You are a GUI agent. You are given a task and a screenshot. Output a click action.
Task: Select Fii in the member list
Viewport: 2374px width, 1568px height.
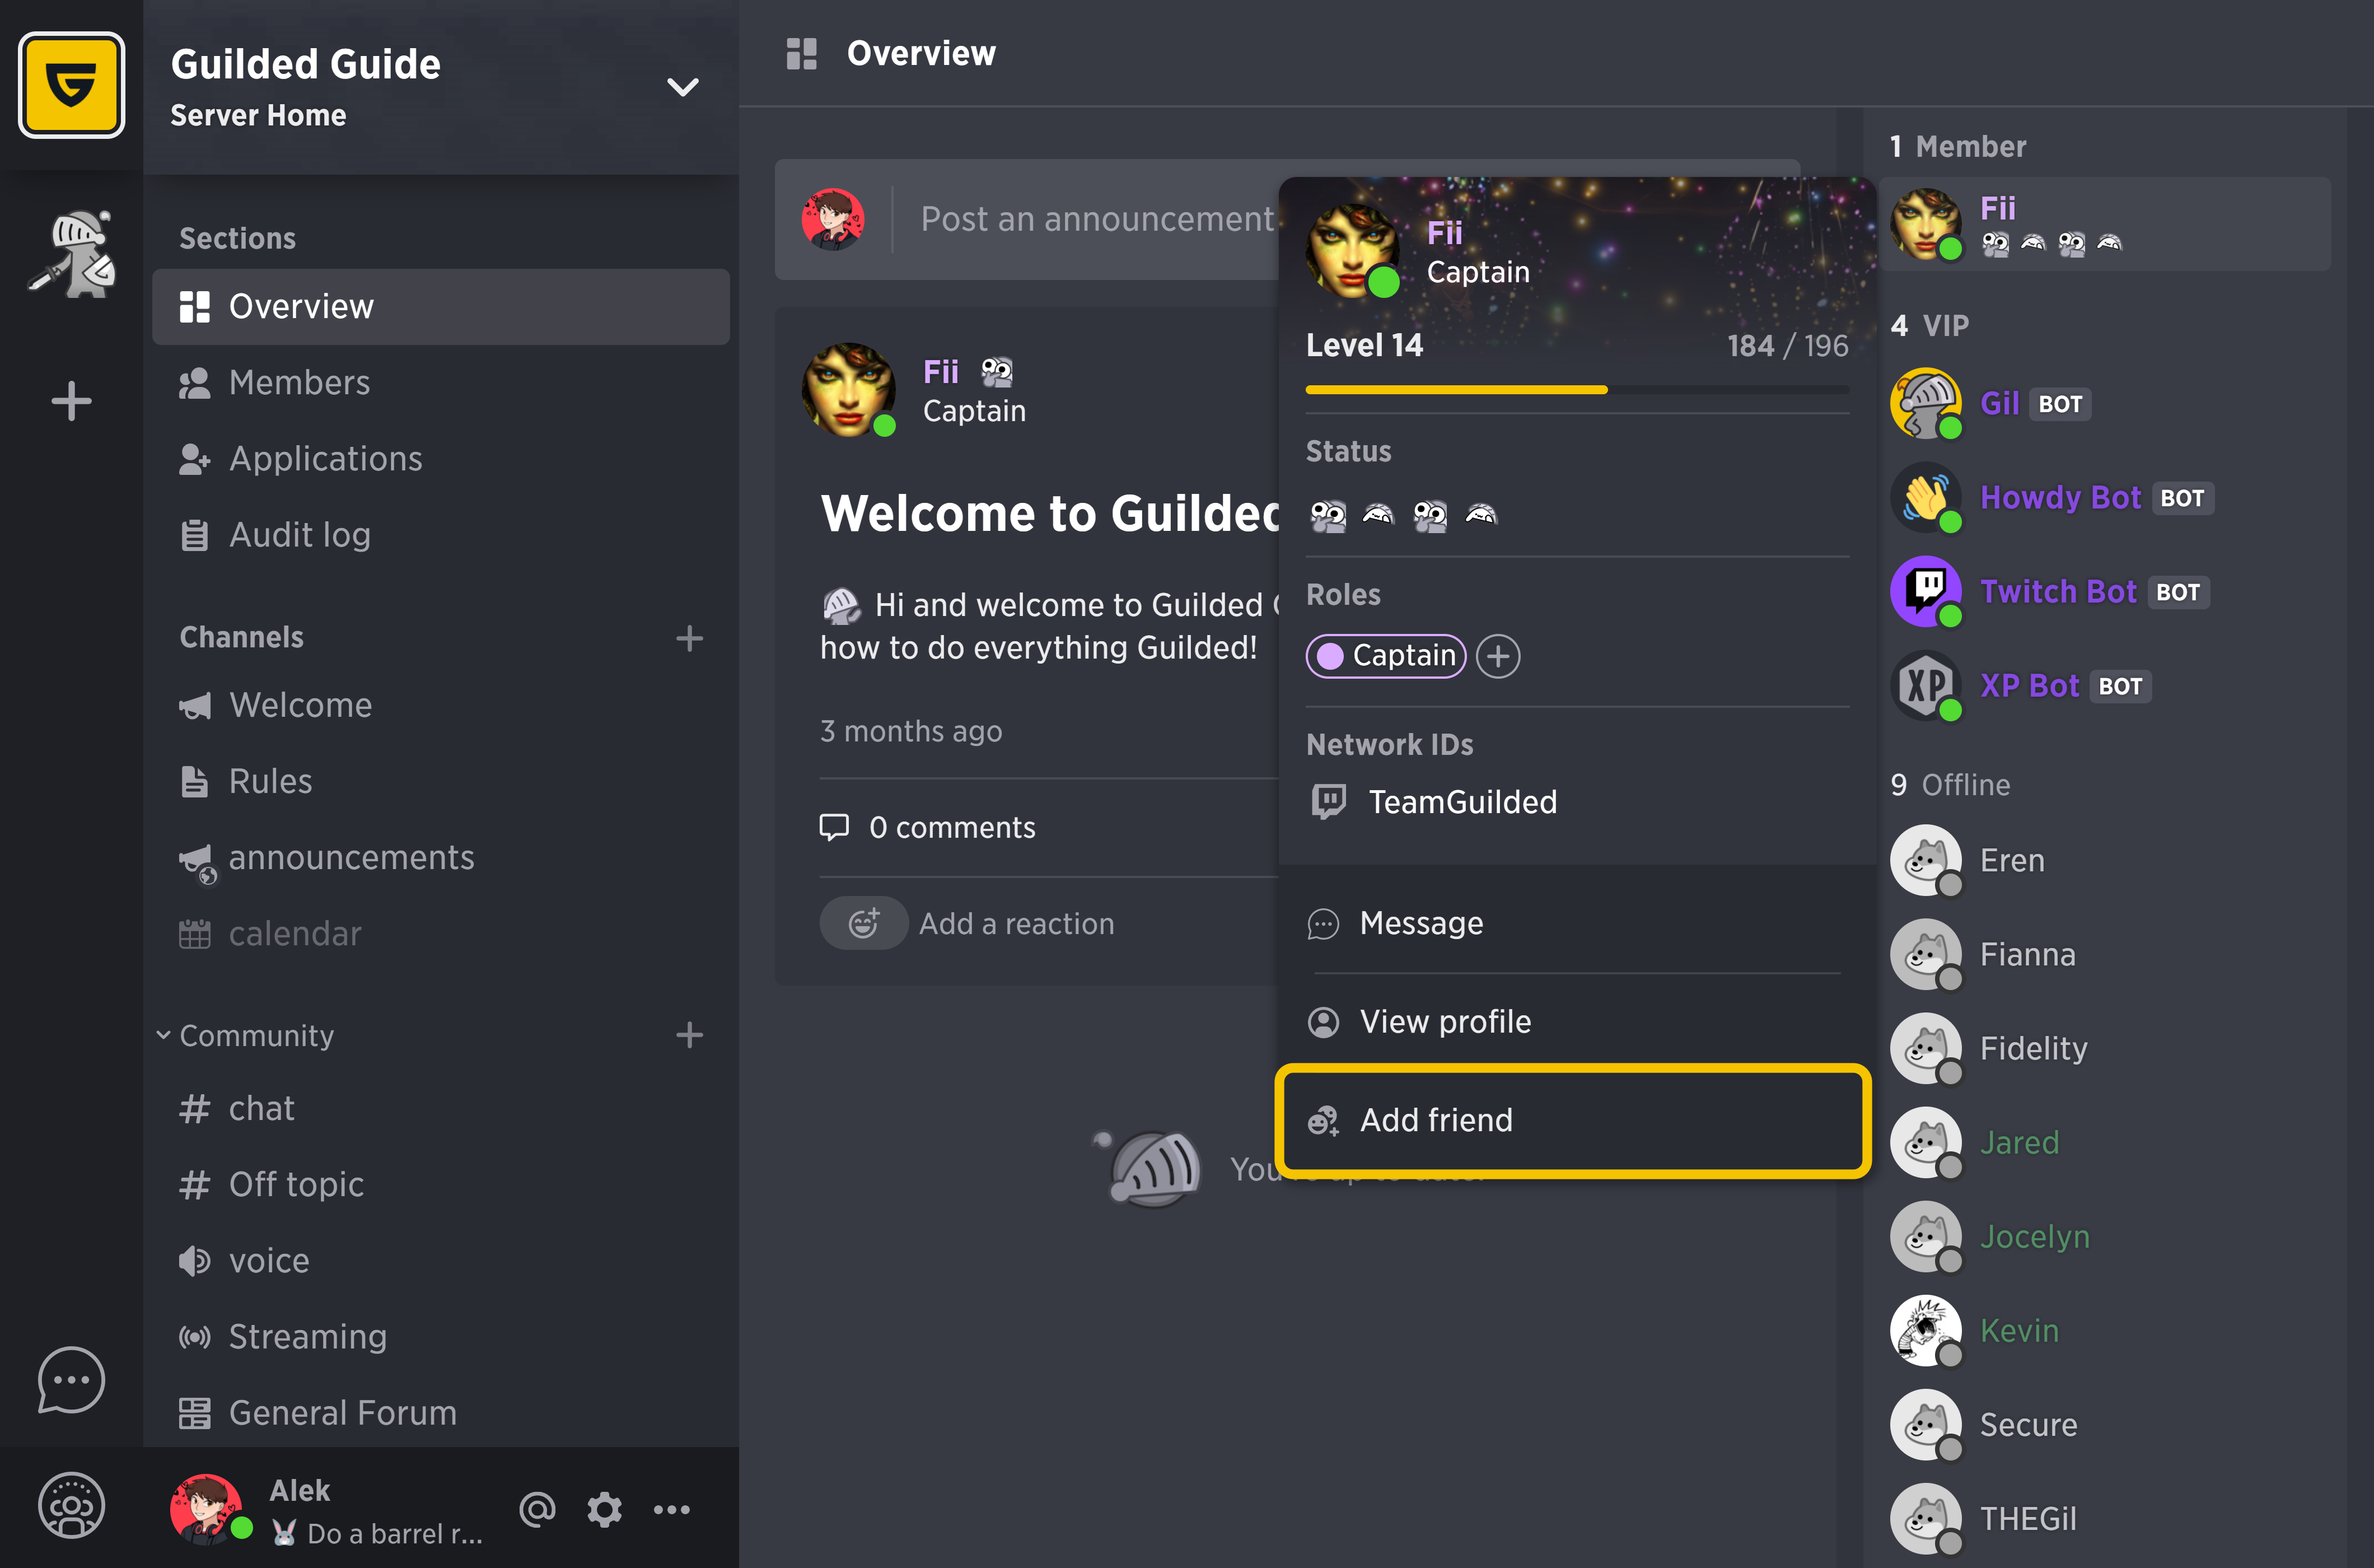(2106, 224)
